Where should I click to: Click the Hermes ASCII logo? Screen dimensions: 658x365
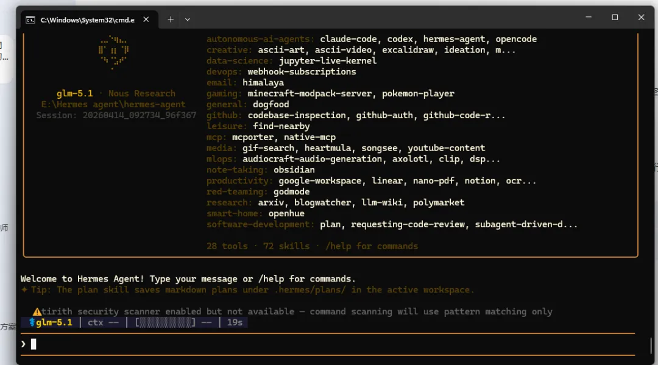pos(113,52)
